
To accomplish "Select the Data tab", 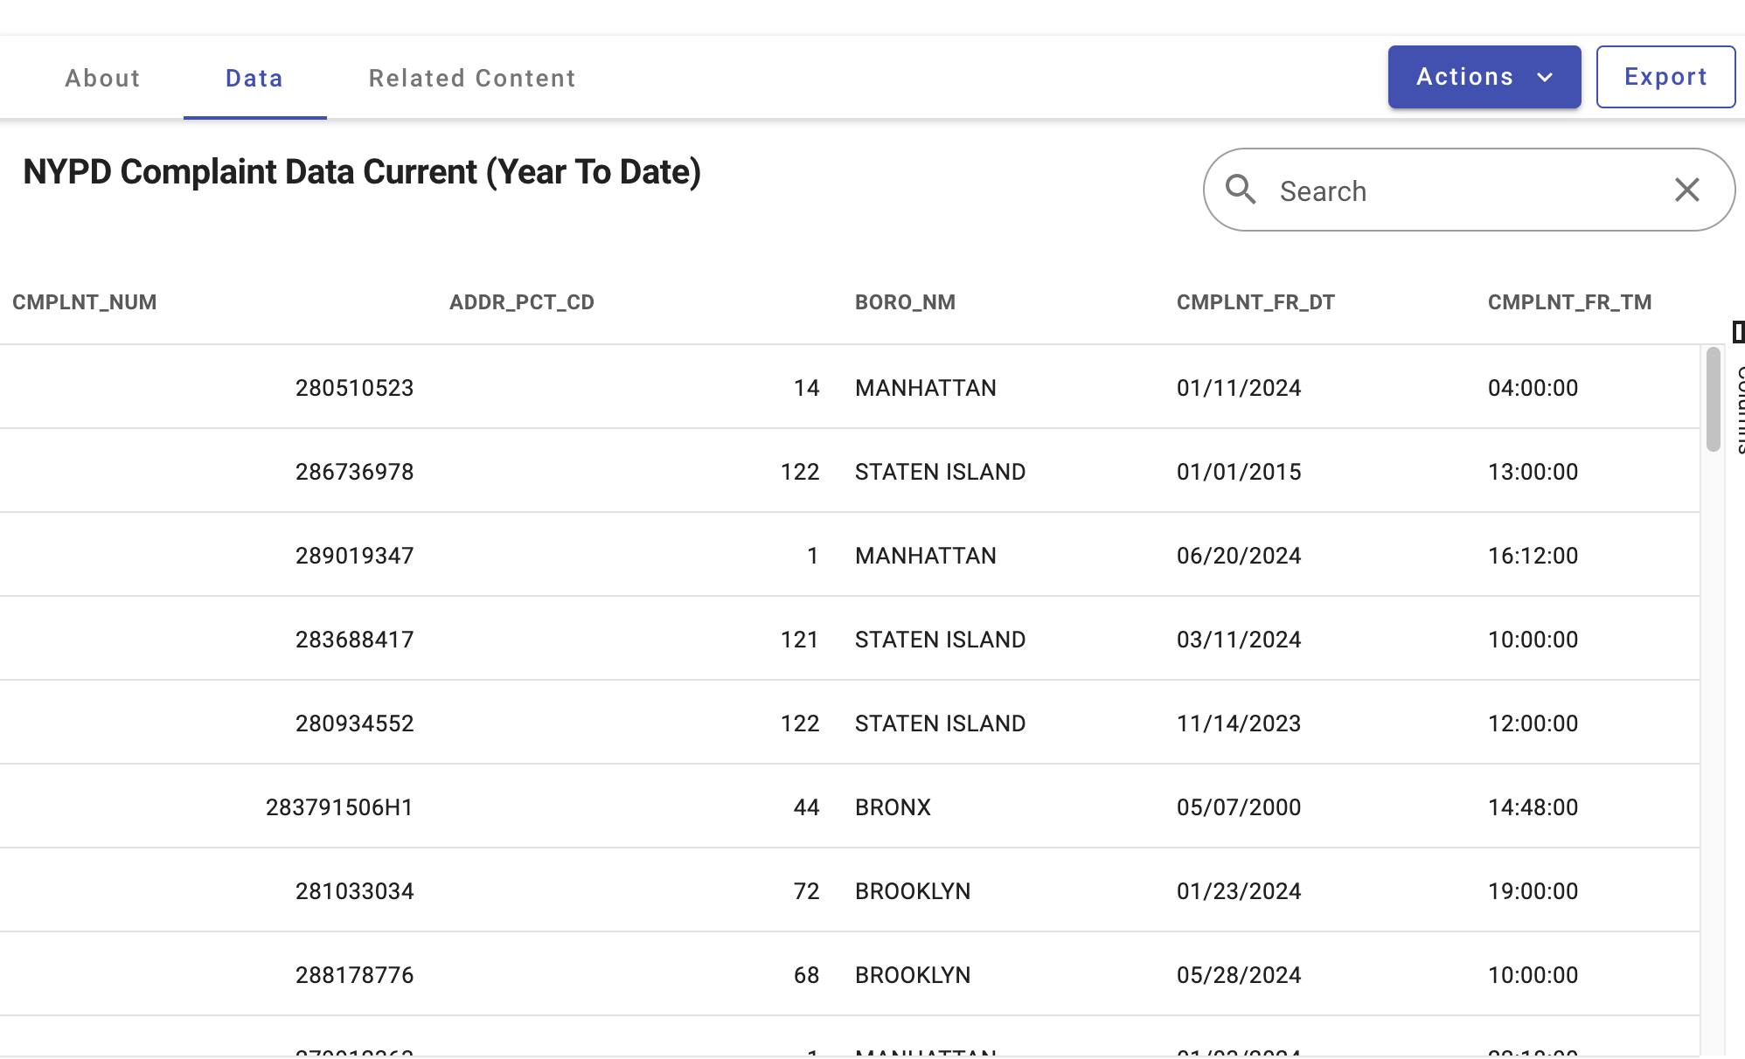I will coord(254,79).
